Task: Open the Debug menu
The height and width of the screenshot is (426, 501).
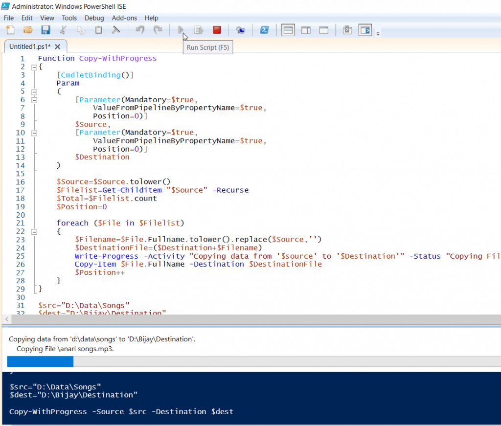Action: pyautogui.click(x=94, y=18)
